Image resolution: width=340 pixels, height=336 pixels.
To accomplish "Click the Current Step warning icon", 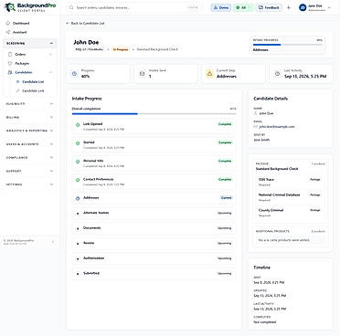I will (209, 74).
